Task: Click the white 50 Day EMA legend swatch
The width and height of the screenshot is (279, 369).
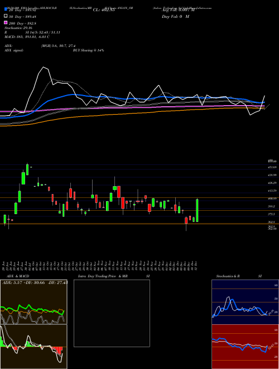Action: tap(6, 16)
